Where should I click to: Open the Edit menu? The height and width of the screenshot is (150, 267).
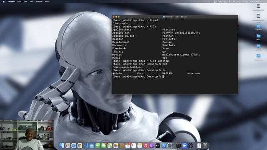[x=25, y=2]
